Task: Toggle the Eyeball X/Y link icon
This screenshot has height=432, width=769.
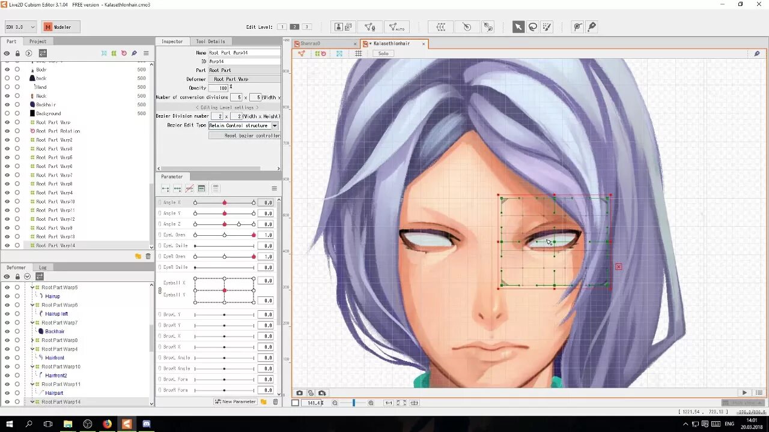Action: click(x=160, y=290)
